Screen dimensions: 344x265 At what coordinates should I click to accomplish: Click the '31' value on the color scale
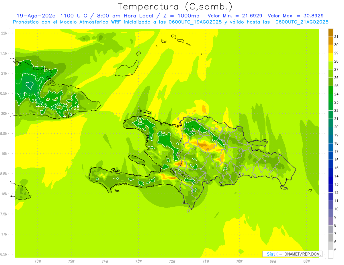tap(337, 37)
